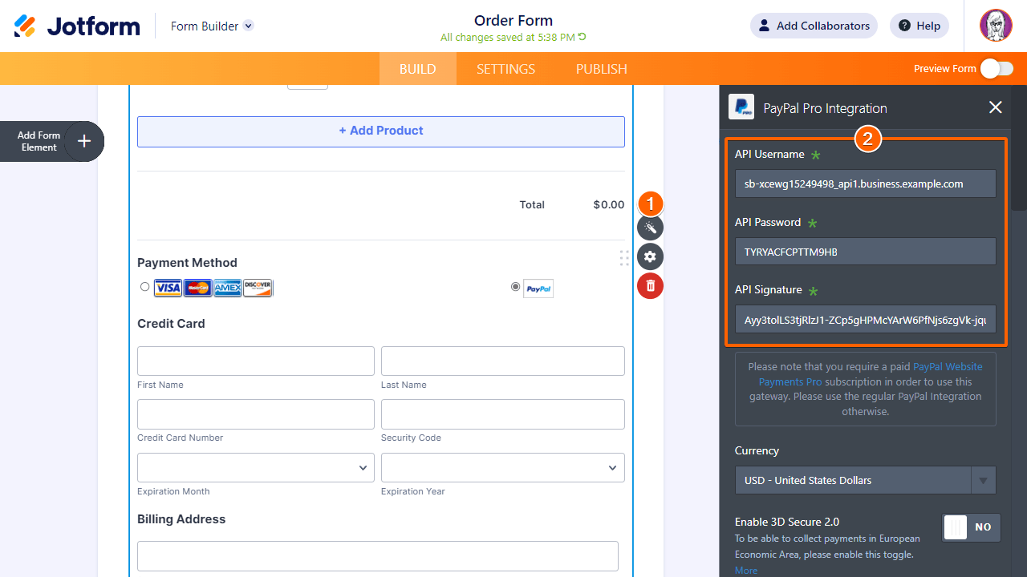Click the PayPal logo in Payment Method
Screen dimensions: 1027x577
click(x=538, y=288)
